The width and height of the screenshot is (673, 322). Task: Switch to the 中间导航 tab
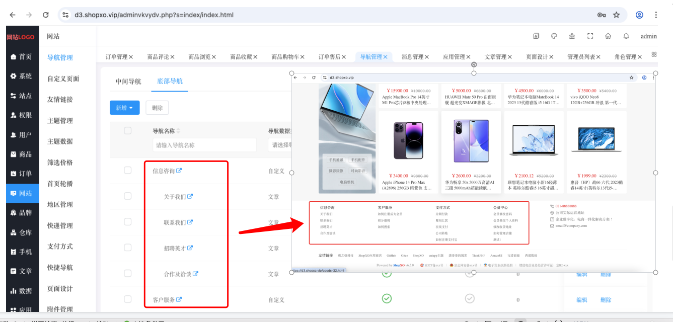[128, 82]
